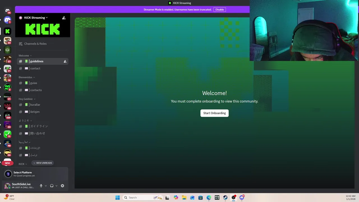This screenshot has height=202, width=359.
Task: Open Discord icon on the taskbar
Action: click(x=242, y=198)
